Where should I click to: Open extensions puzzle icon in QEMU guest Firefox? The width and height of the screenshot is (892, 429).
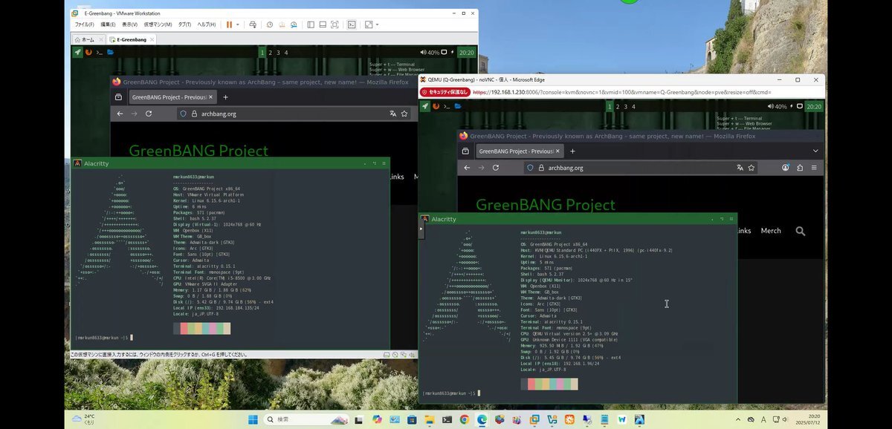pos(800,168)
